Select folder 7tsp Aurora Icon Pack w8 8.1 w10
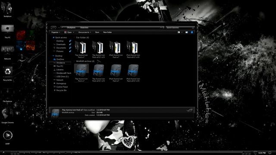This screenshot has height=155, width=276. (98, 49)
